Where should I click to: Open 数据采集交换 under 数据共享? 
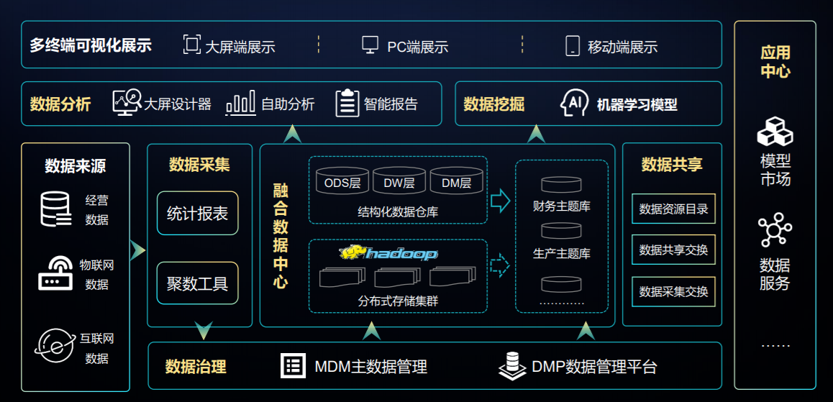(673, 291)
